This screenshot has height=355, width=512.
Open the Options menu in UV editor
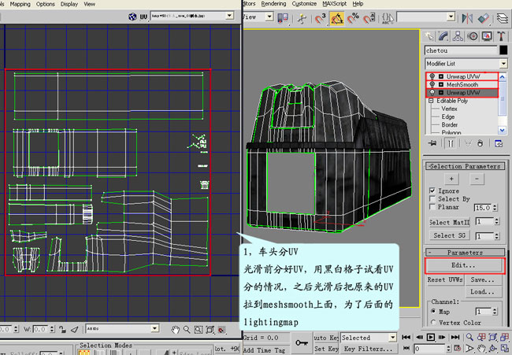pyautogui.click(x=46, y=4)
